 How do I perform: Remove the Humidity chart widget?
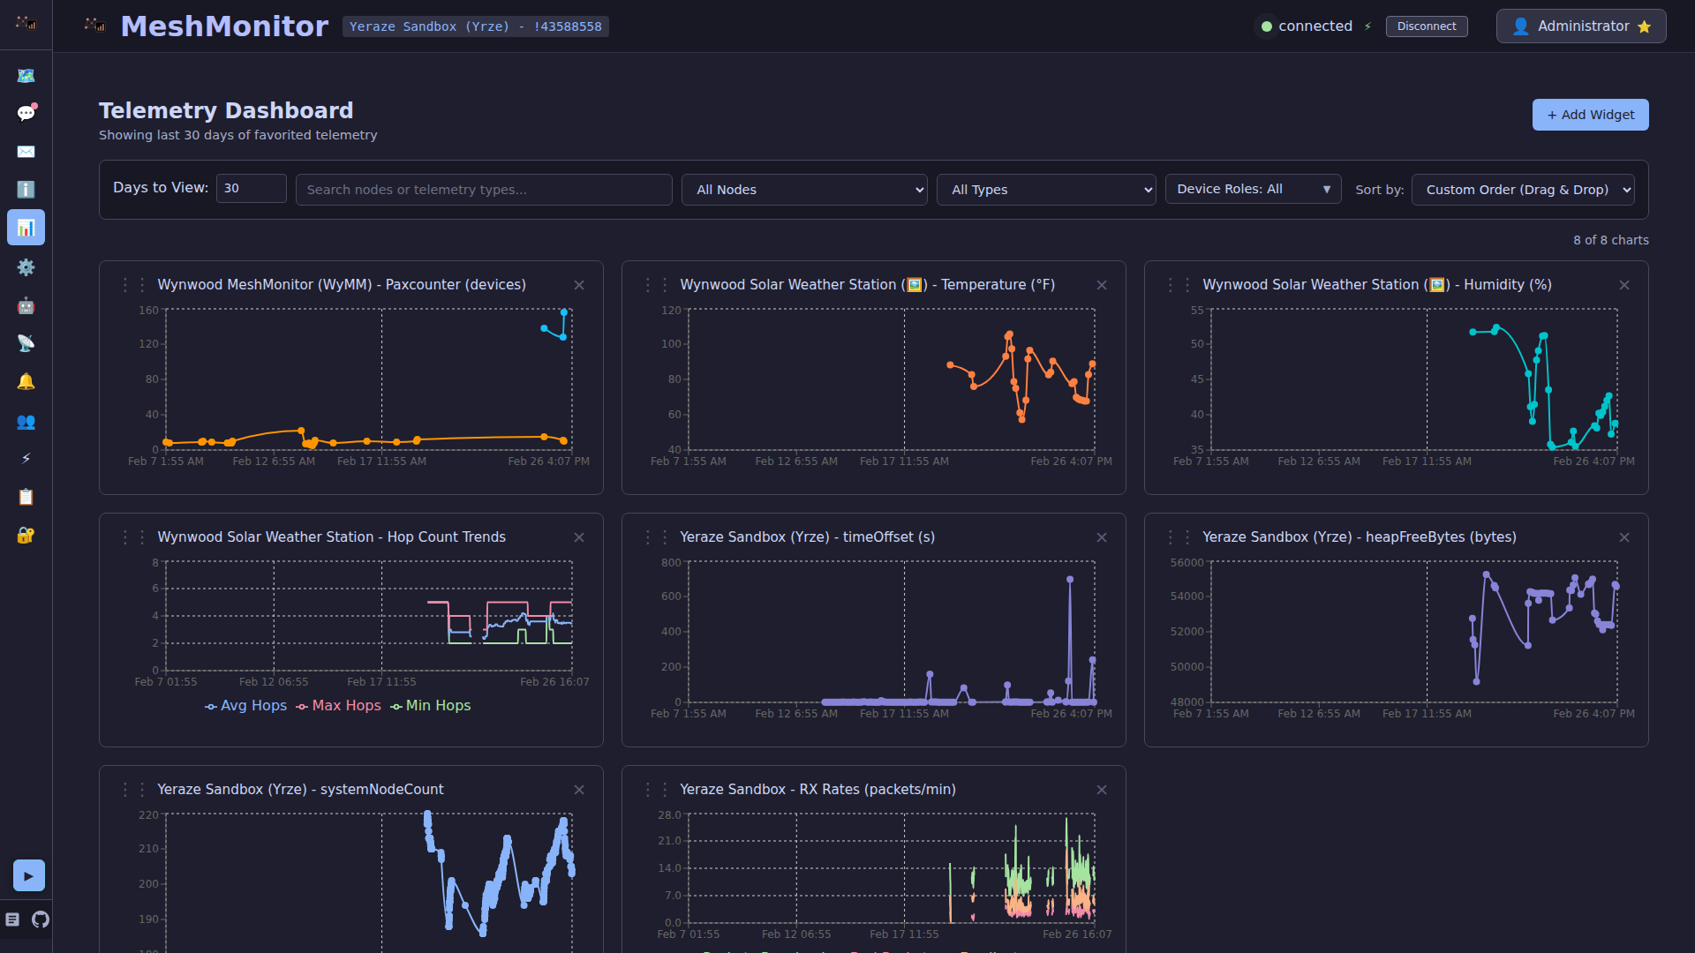click(x=1624, y=285)
